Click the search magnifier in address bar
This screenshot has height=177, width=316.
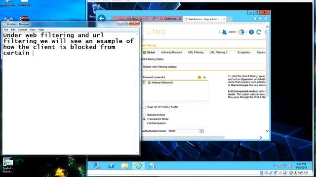(x=154, y=19)
